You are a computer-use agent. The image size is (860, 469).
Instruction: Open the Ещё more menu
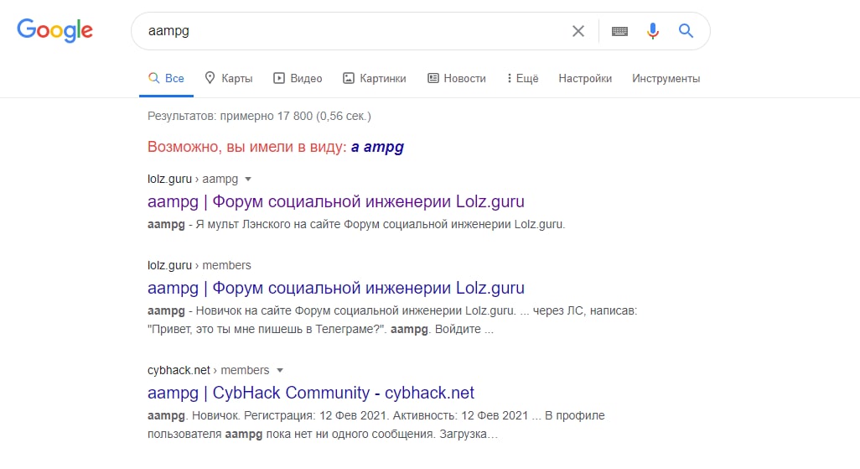point(523,79)
